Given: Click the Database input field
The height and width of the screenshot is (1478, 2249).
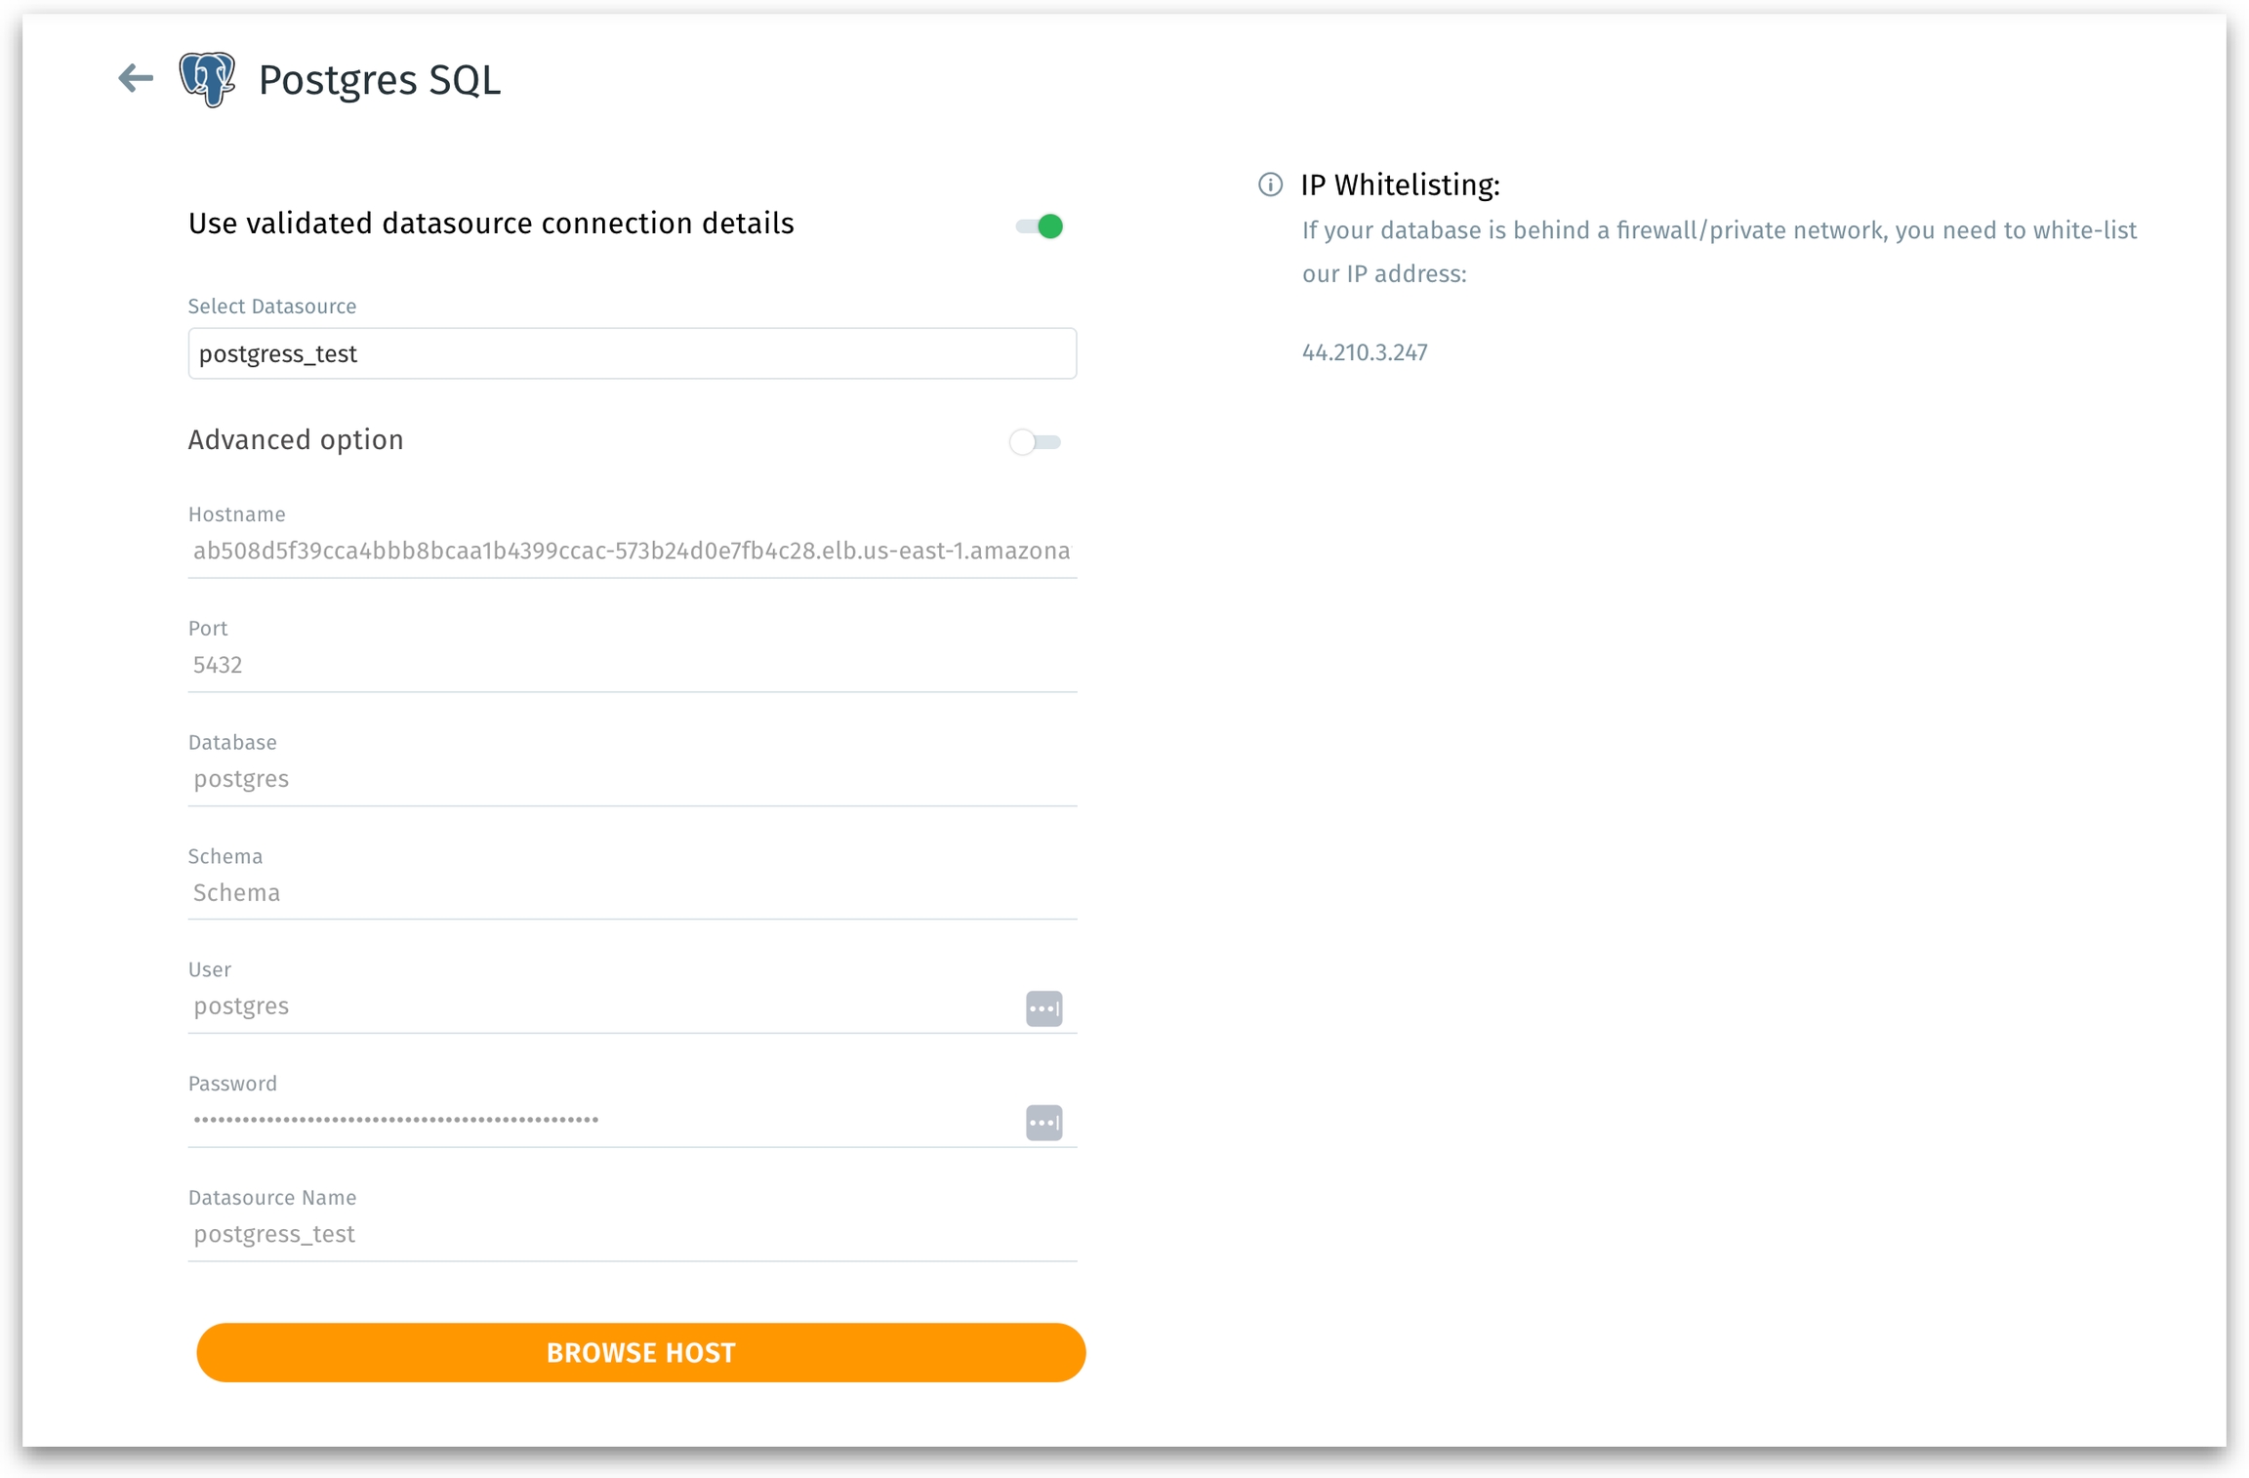Looking at the screenshot, I should point(631,779).
